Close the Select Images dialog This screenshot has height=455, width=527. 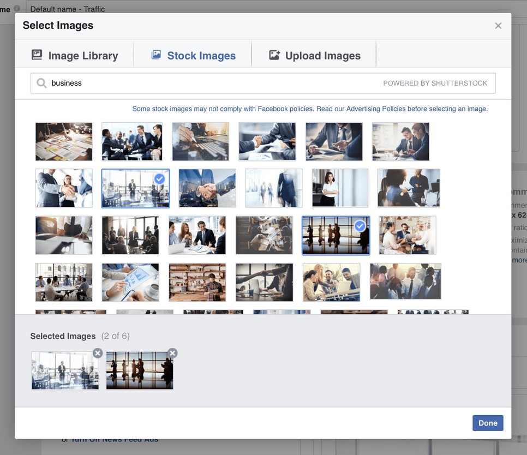[x=498, y=26]
